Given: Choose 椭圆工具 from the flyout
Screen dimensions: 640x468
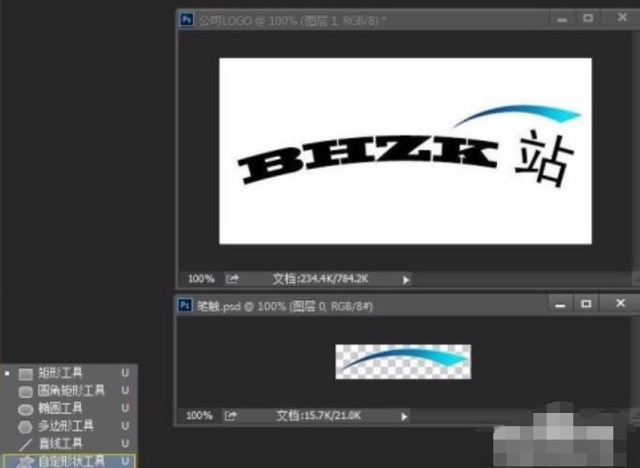Looking at the screenshot, I should 68,409.
